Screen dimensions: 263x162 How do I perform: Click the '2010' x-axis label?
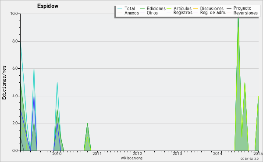coord(57,153)
